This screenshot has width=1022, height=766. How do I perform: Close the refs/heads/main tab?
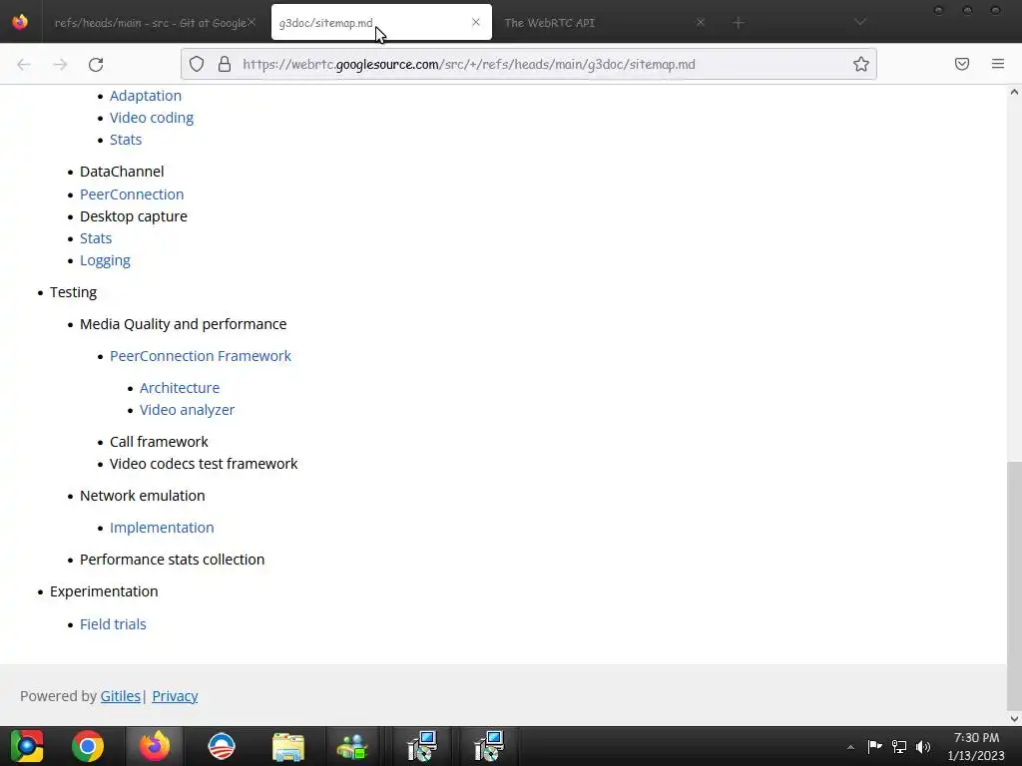click(252, 22)
